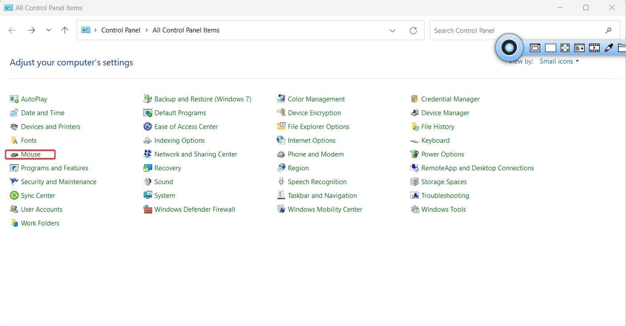Click the All Control Panel Items breadcrumb
The height and width of the screenshot is (326, 626).
click(186, 30)
